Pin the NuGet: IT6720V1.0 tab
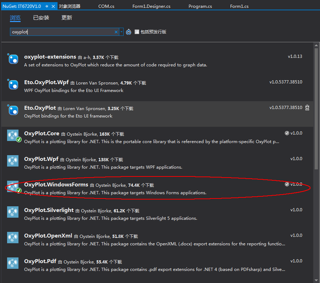The height and width of the screenshot is (283, 320). (47, 6)
